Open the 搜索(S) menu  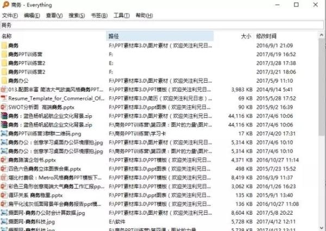pos(77,15)
